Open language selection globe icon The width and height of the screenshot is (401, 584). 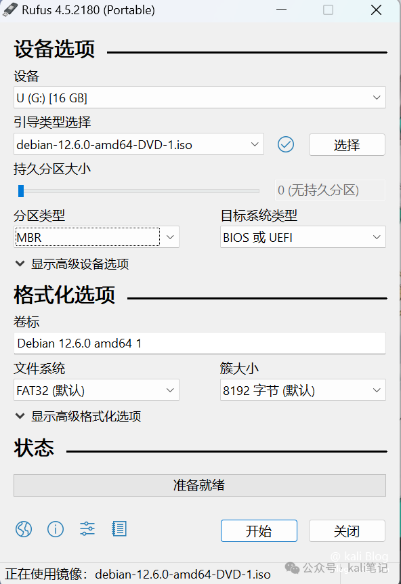click(24, 529)
